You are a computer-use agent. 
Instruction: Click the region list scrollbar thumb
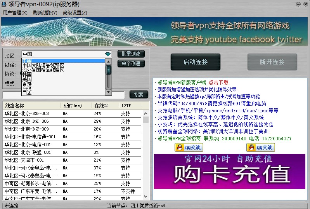108,70
